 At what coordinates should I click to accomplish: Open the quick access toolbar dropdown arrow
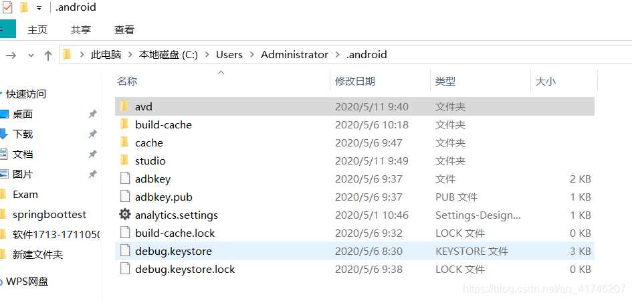pos(39,8)
